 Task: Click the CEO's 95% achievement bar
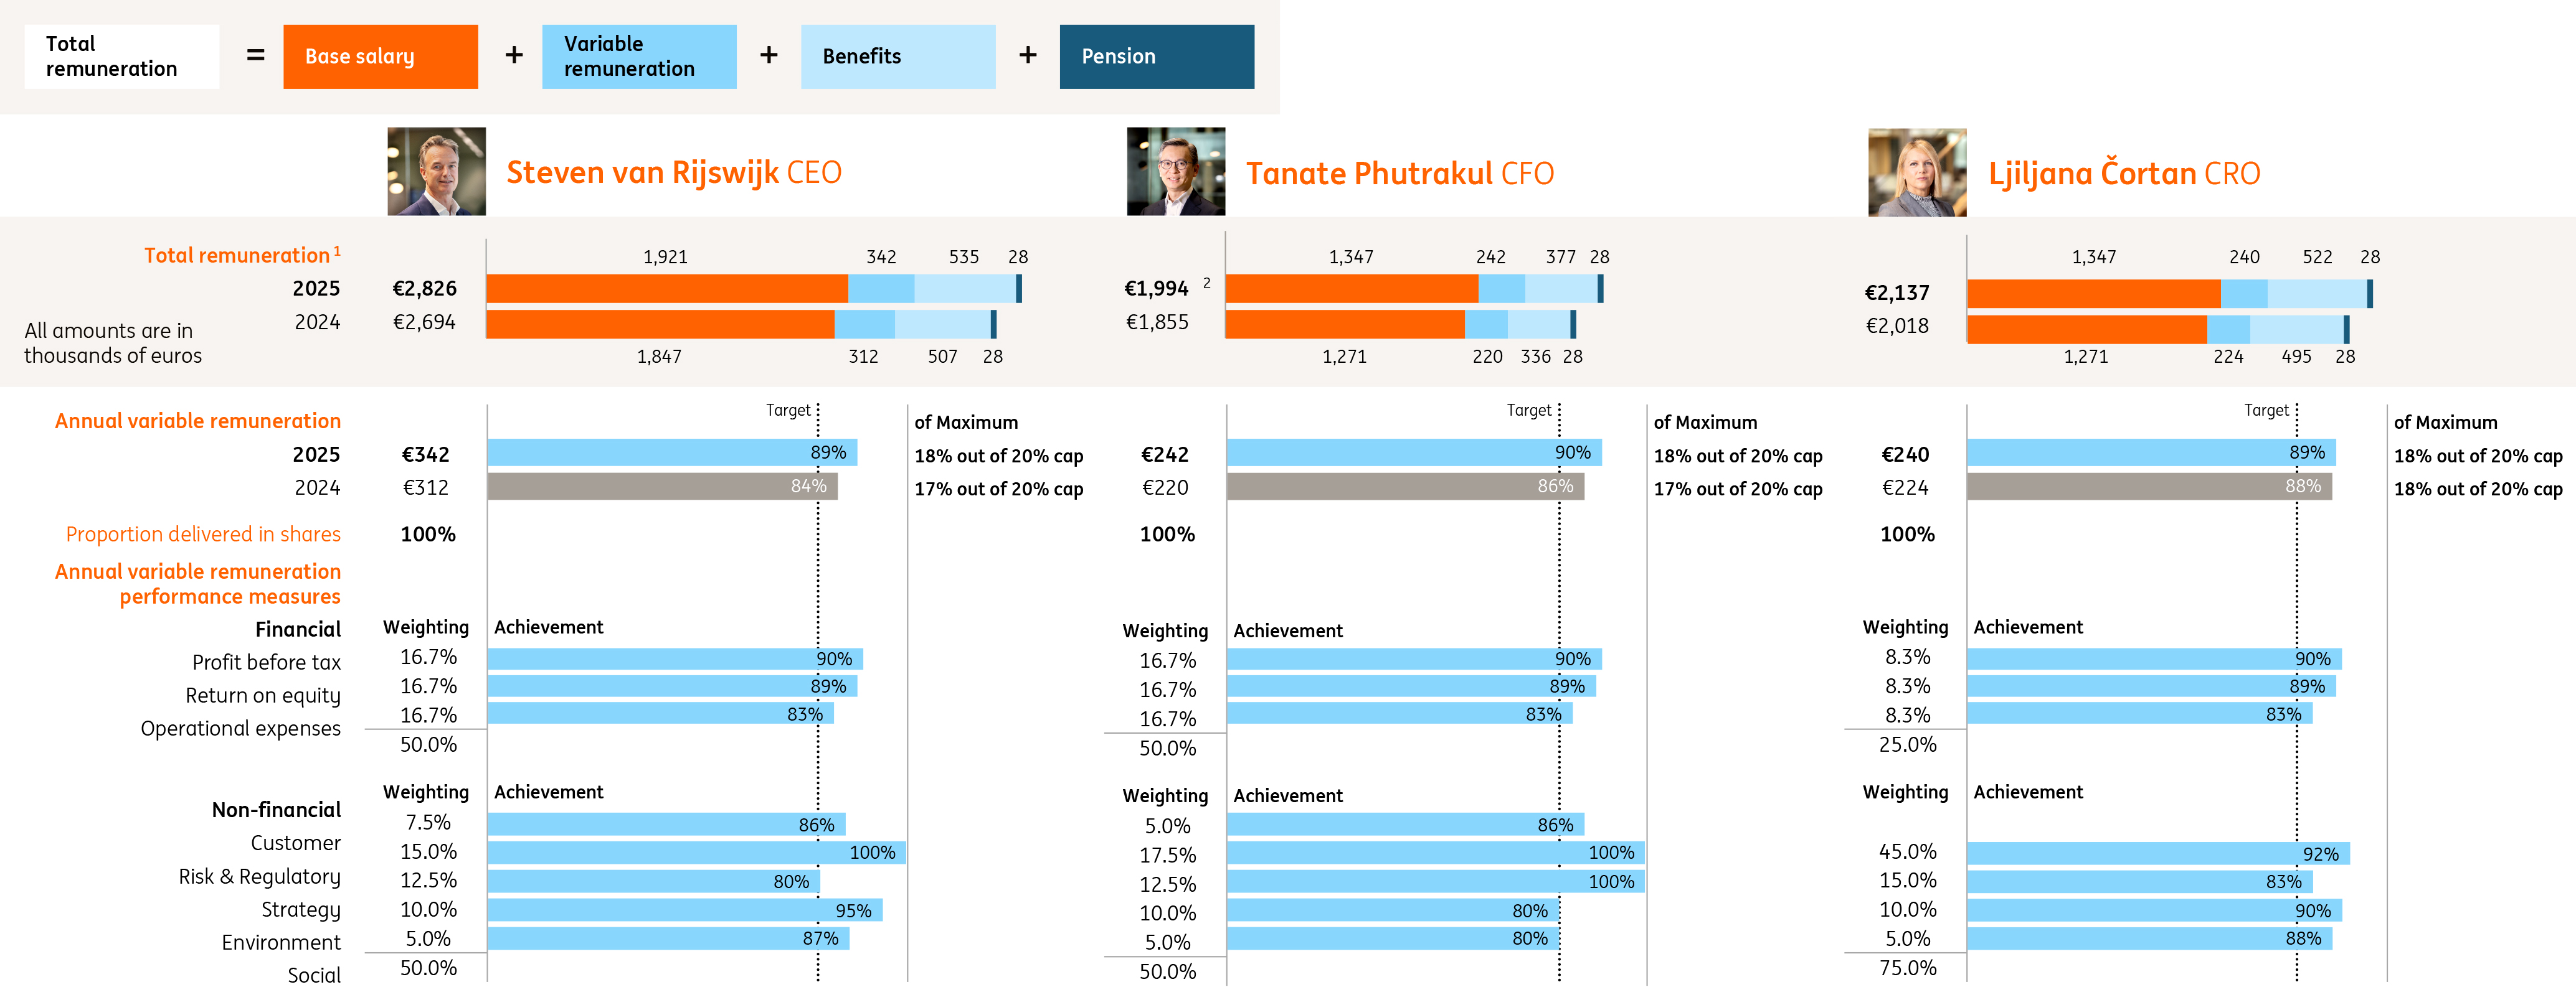point(684,910)
